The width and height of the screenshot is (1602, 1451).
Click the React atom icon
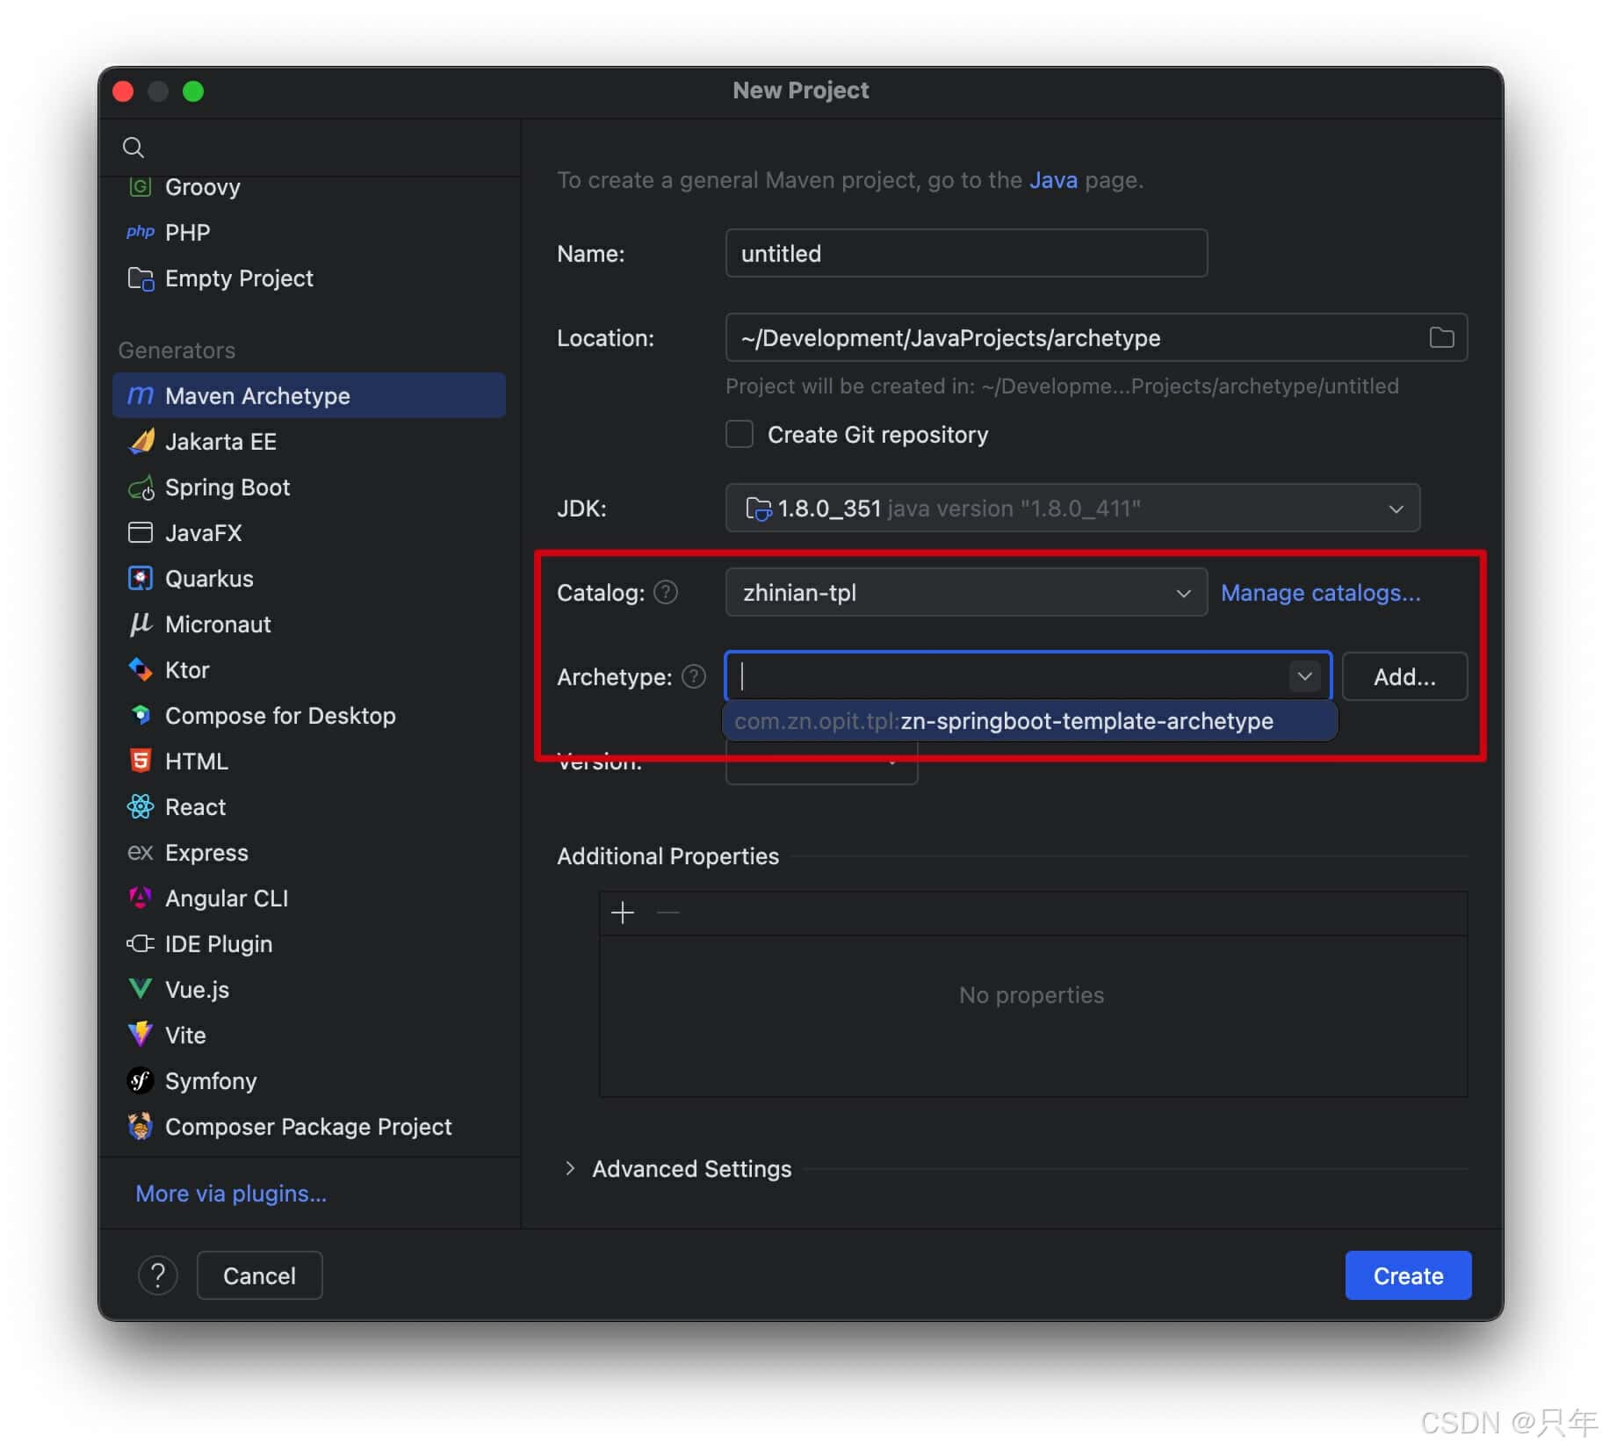click(140, 806)
